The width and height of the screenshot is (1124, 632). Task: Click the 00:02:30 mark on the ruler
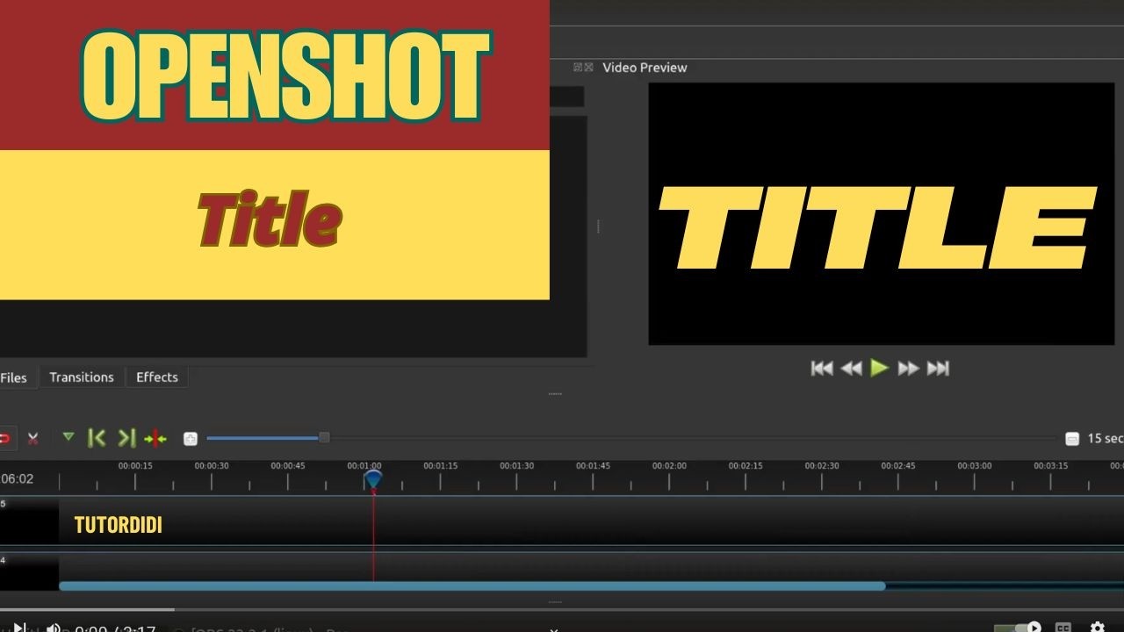(x=822, y=466)
